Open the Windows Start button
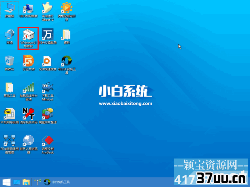This screenshot has height=187, width=250. tap(6, 182)
